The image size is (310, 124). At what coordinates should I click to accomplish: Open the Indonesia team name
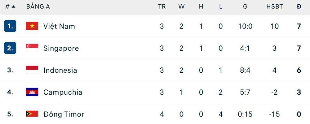tap(60, 70)
